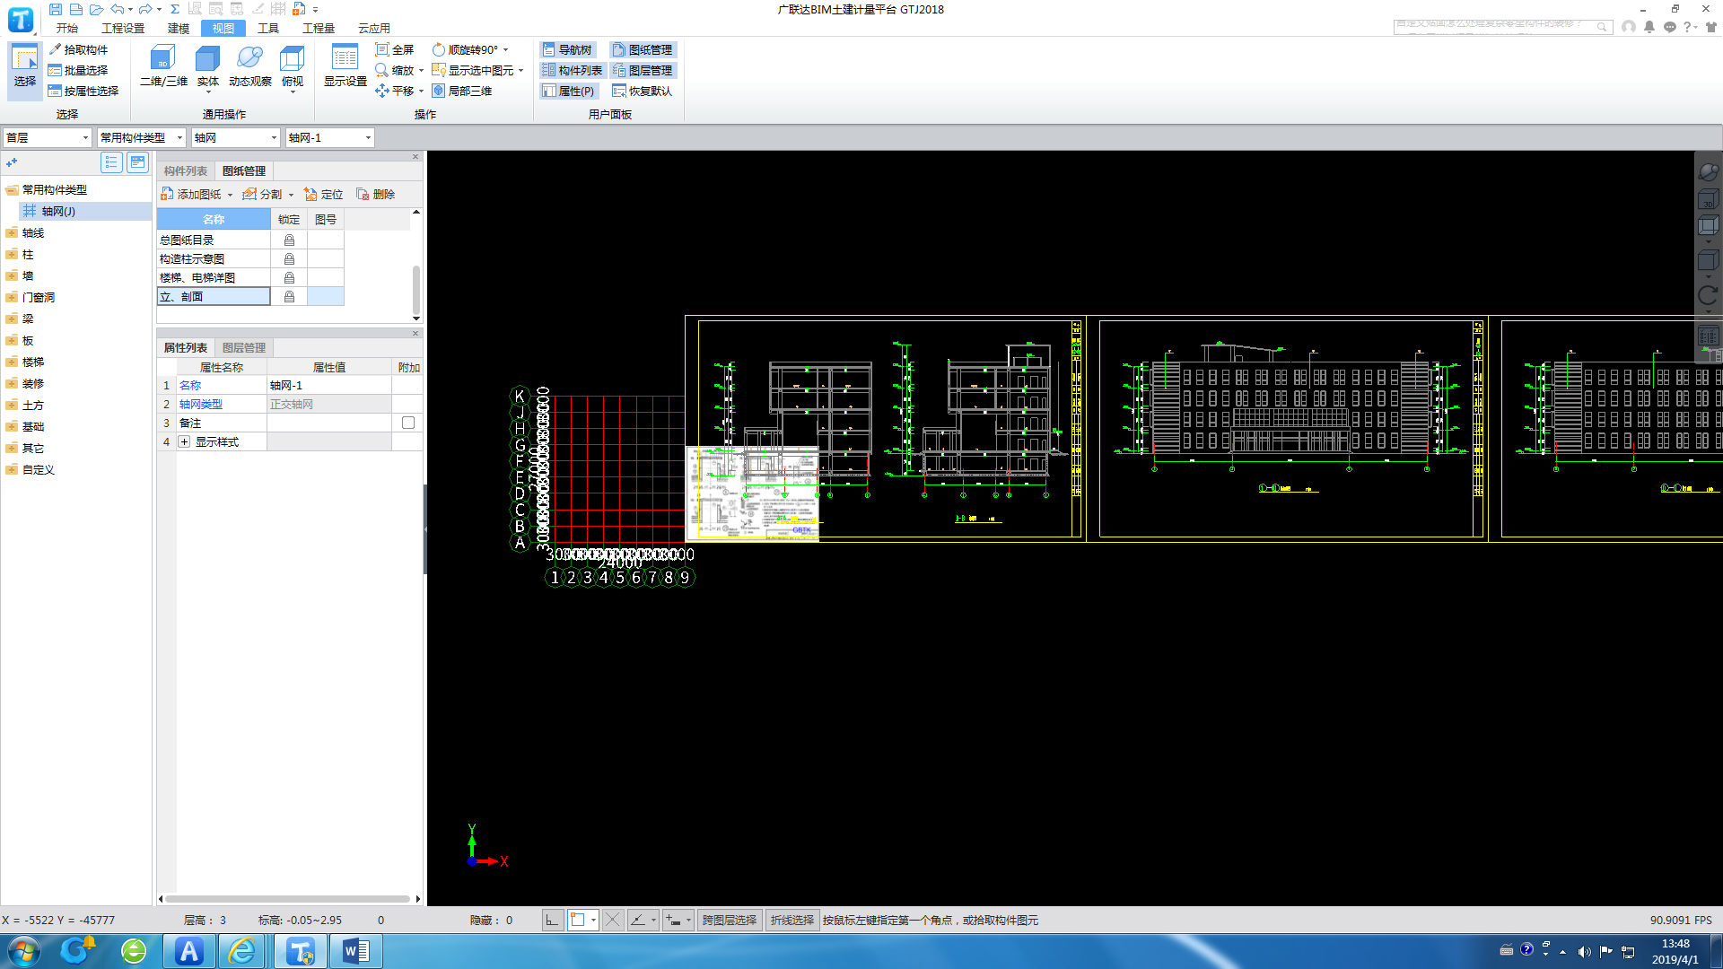Click 局部三维 partial 3D tool
This screenshot has width=1723, height=969.
tap(462, 91)
